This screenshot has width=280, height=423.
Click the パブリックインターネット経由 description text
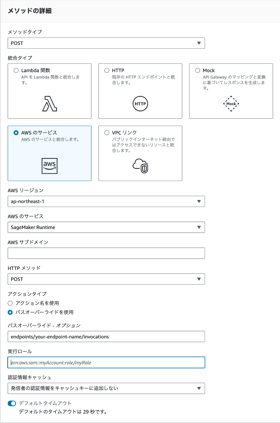(143, 145)
